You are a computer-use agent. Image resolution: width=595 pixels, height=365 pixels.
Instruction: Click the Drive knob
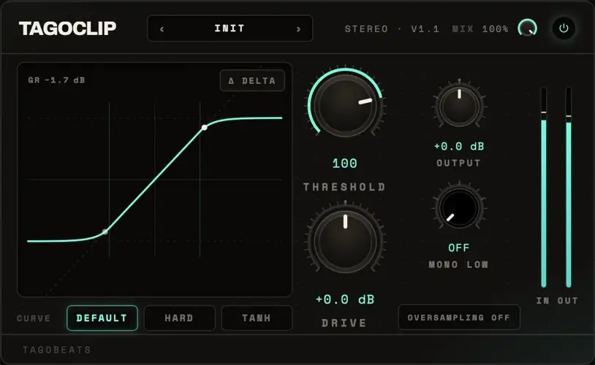click(x=345, y=241)
